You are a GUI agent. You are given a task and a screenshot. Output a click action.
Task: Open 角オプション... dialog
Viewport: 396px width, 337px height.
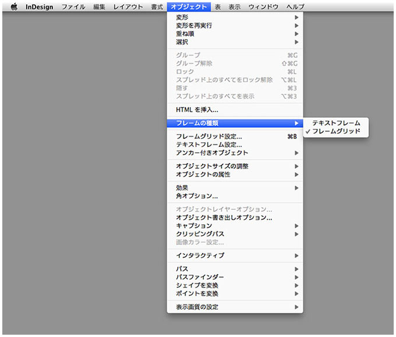point(235,196)
